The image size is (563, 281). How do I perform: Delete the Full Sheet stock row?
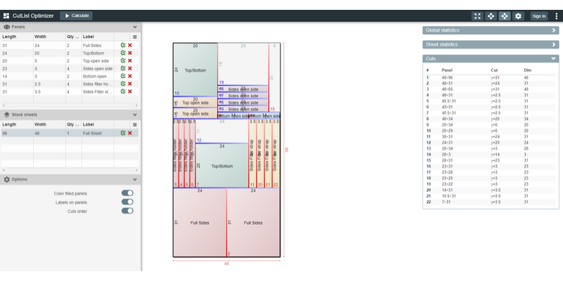130,133
